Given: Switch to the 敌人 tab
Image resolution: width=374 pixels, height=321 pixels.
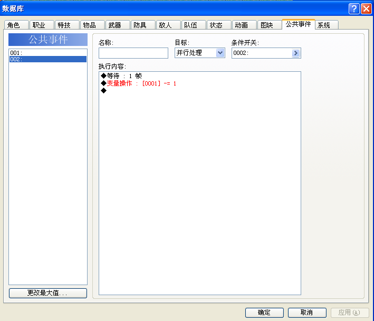Looking at the screenshot, I should tap(168, 25).
